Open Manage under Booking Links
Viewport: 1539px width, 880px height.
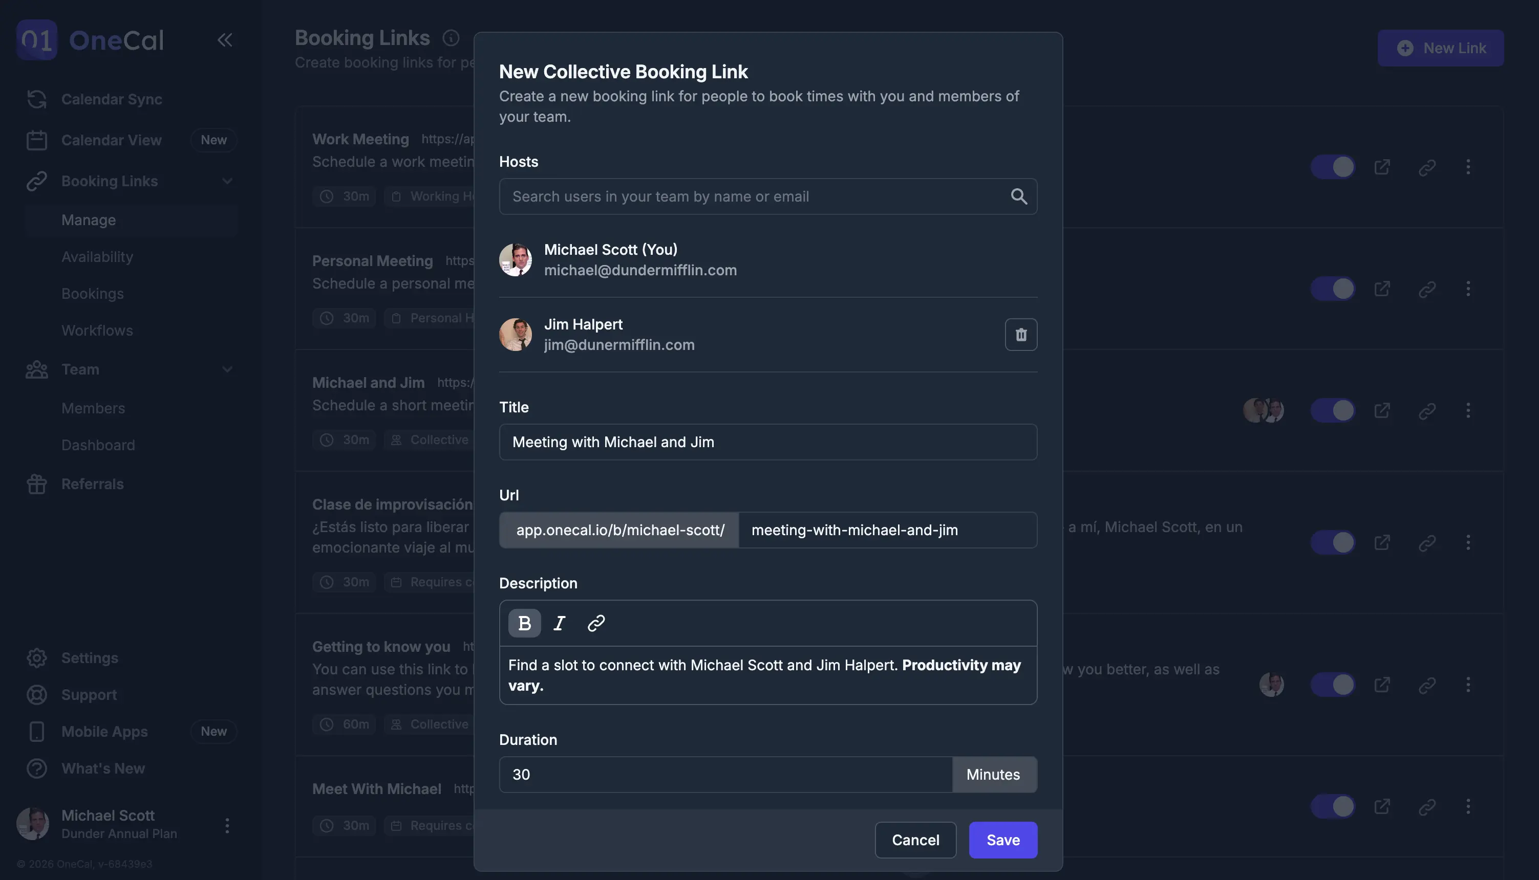[132, 220]
